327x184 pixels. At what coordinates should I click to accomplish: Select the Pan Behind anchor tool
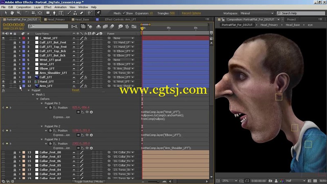pyautogui.click(x=40, y=13)
